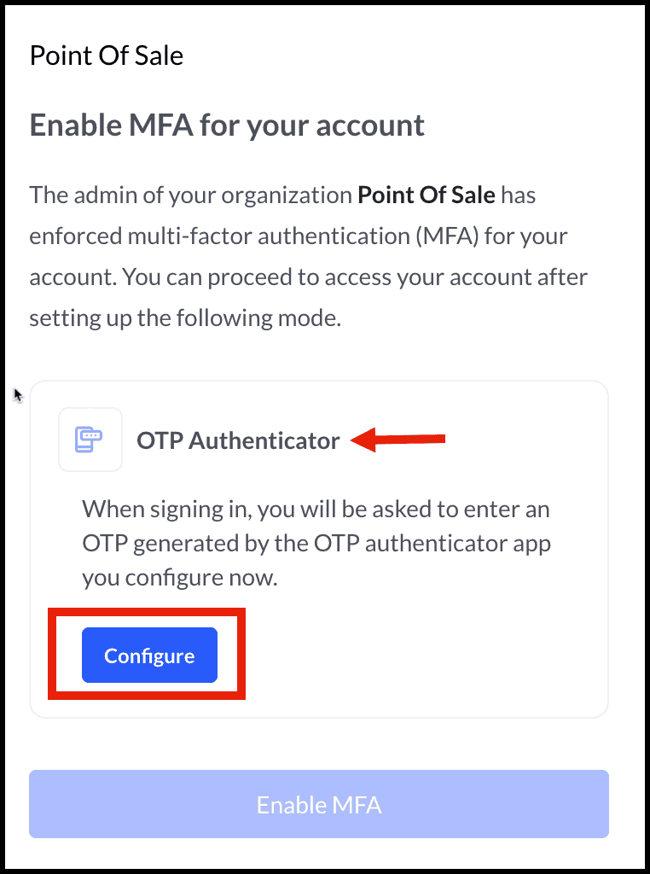The height and width of the screenshot is (874, 650).
Task: Click the 'you configure now.' text line
Action: point(180,578)
